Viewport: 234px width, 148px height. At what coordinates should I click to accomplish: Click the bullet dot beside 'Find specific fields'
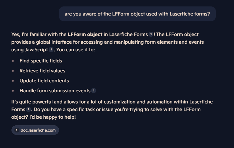[x=13, y=61]
